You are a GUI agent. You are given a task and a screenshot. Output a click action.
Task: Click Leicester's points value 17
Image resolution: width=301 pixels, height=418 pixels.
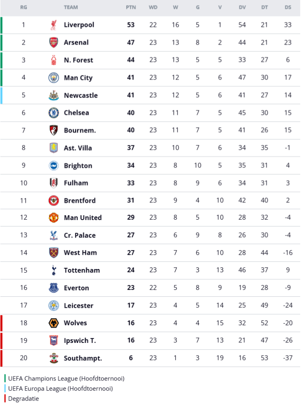[x=131, y=305]
